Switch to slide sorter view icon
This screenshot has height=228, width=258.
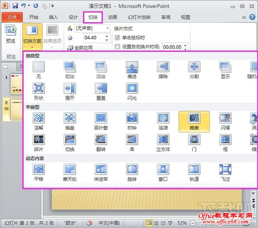coord(156,223)
